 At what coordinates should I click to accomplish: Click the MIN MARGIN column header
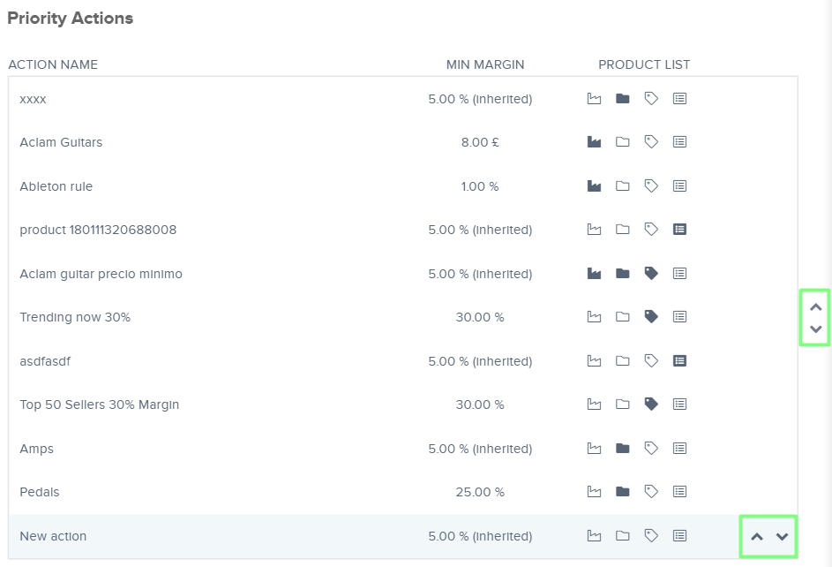pos(484,64)
